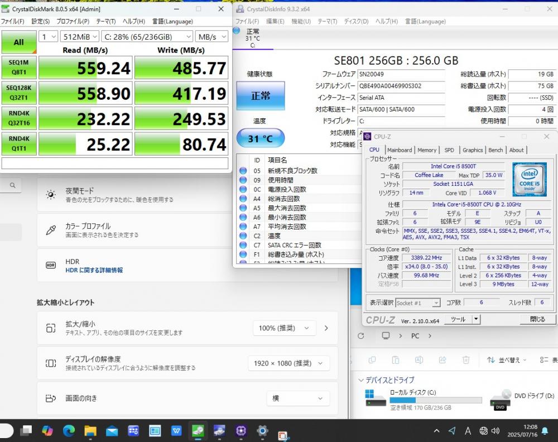Screen dimensions: 558x442
Task: Open Task View from the taskbar
Action: click(x=26, y=431)
